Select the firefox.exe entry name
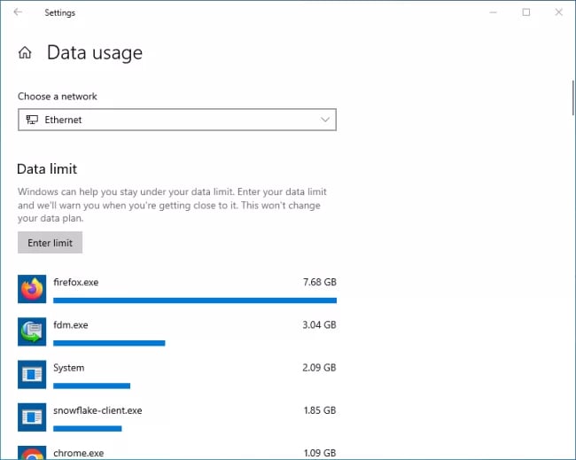 pos(76,282)
